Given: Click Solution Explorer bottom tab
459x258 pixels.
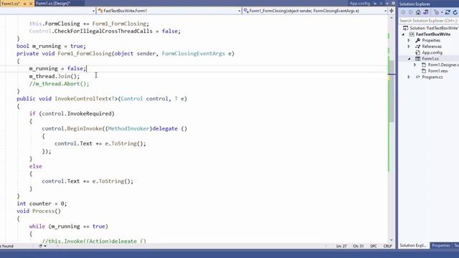Looking at the screenshot, I should (x=413, y=245).
